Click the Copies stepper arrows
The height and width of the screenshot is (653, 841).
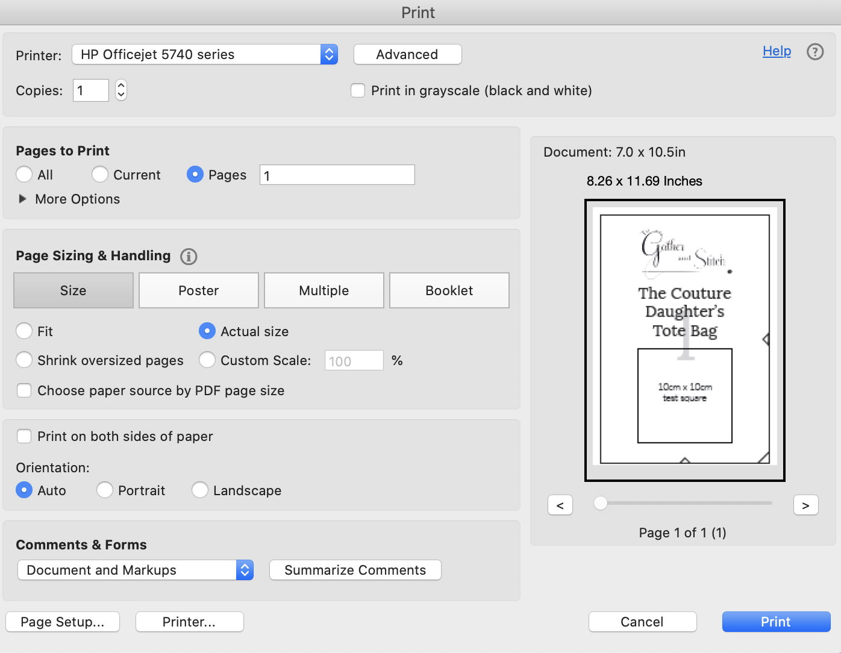(x=121, y=90)
